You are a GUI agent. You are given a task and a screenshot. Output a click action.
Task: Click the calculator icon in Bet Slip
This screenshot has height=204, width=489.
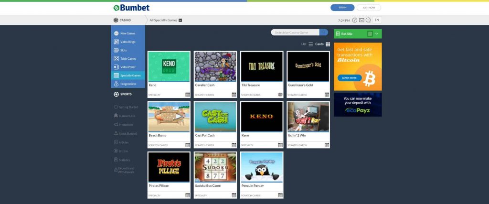(x=370, y=34)
